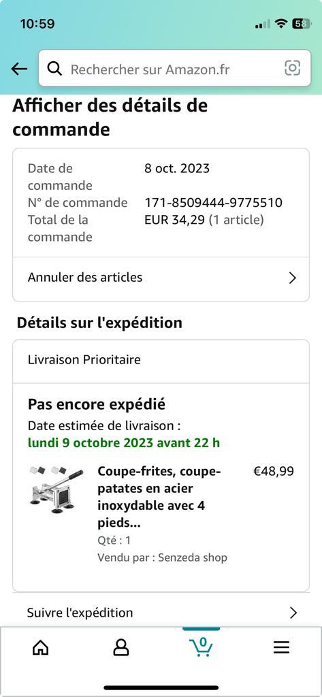Expand Annuler des articles chevron
This screenshot has height=697, width=322.
(x=292, y=278)
